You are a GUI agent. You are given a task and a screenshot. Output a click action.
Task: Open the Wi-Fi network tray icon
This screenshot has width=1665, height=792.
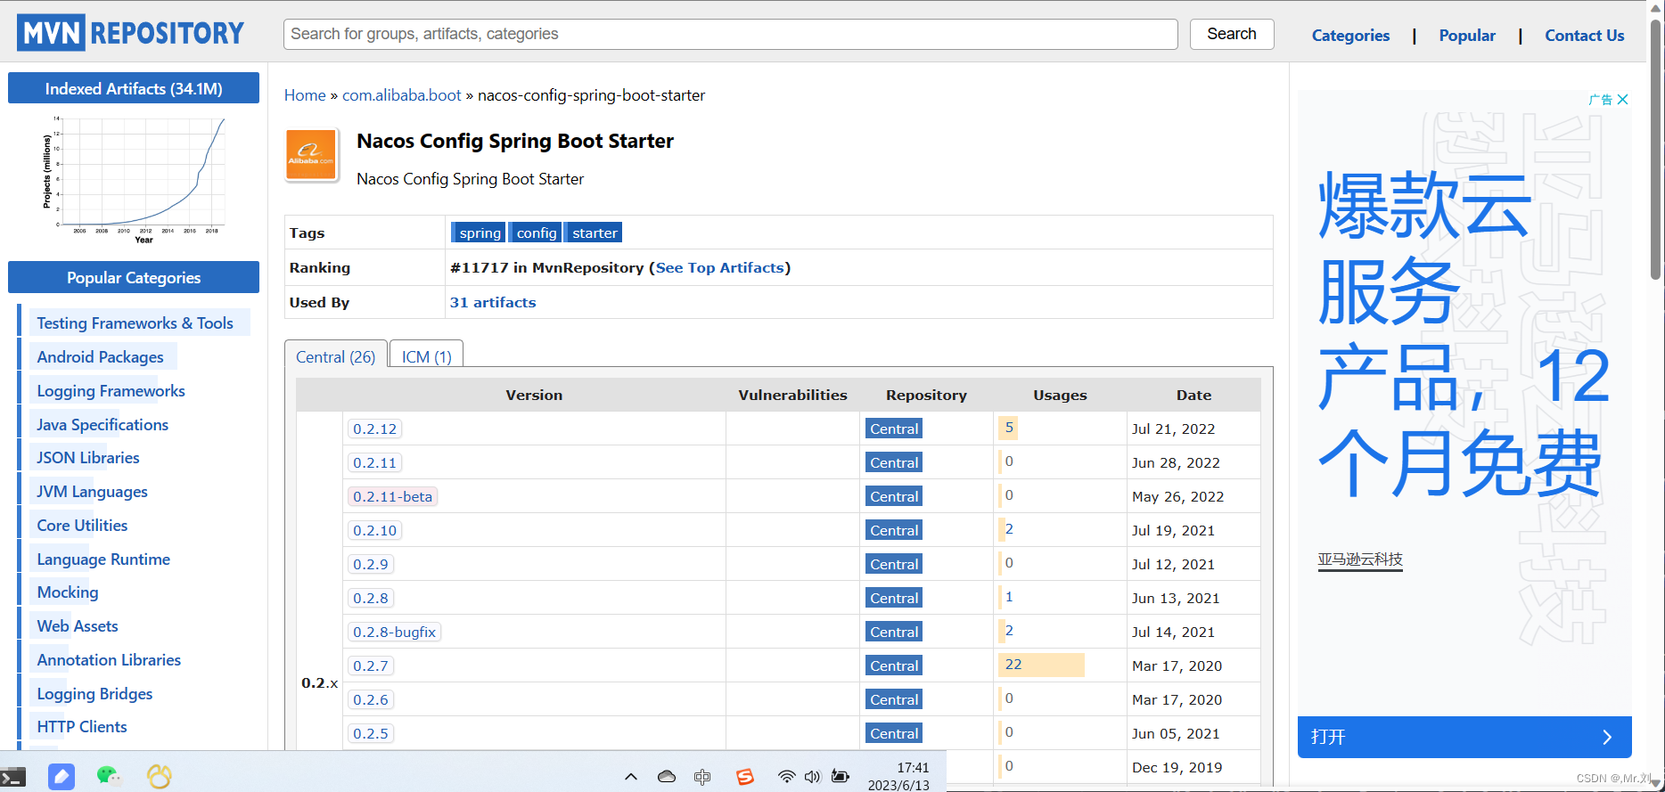[786, 777]
